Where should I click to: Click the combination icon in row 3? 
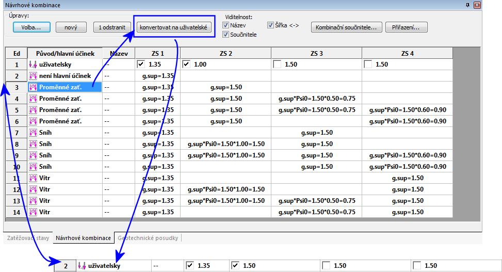click(x=33, y=87)
